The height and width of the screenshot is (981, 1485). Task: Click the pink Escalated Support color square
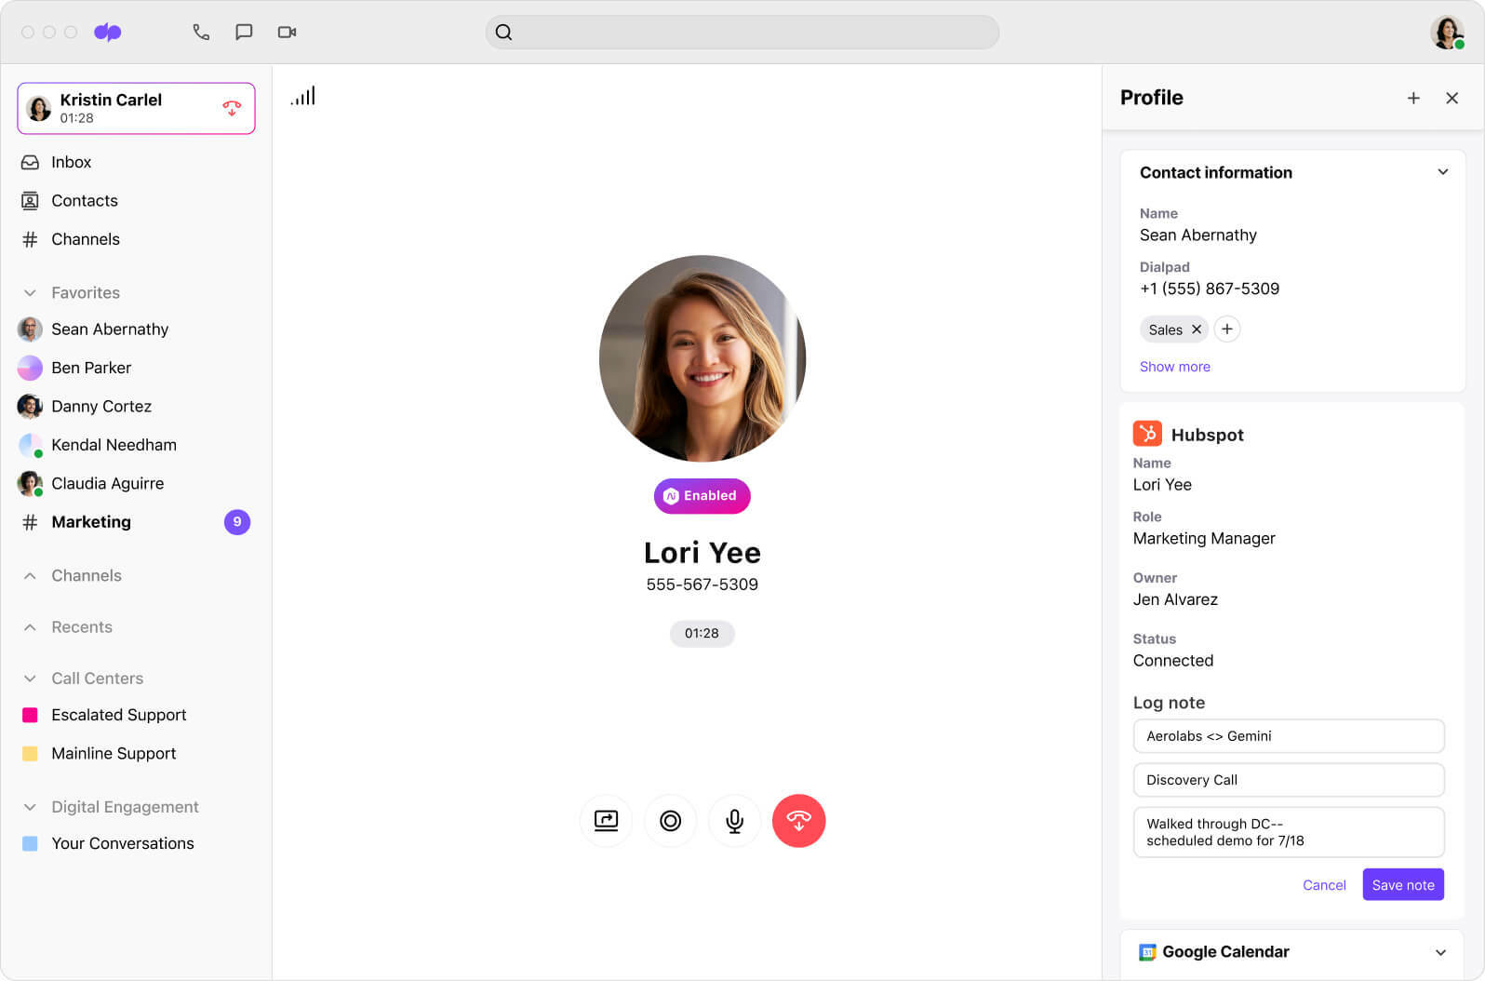coord(30,715)
